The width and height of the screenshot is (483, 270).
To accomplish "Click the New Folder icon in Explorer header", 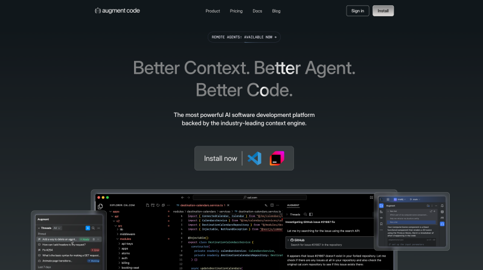I will [153, 206].
